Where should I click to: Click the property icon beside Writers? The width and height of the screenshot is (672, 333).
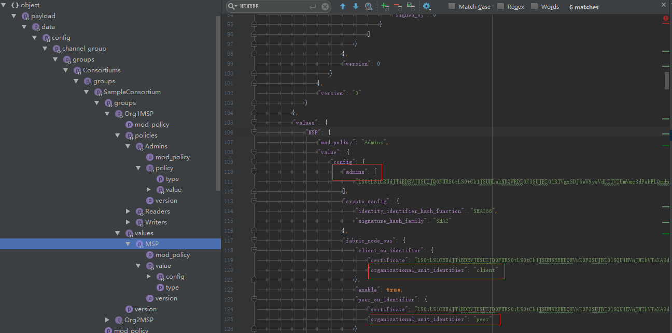(139, 222)
